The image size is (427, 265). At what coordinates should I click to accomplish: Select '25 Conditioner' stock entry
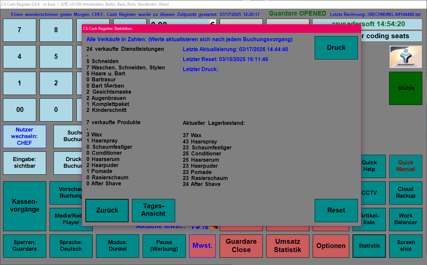[202, 153]
